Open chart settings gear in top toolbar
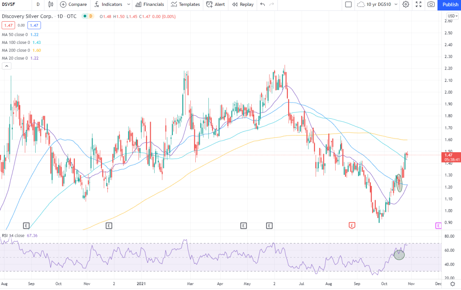This screenshot has height=290, width=461. point(406,5)
